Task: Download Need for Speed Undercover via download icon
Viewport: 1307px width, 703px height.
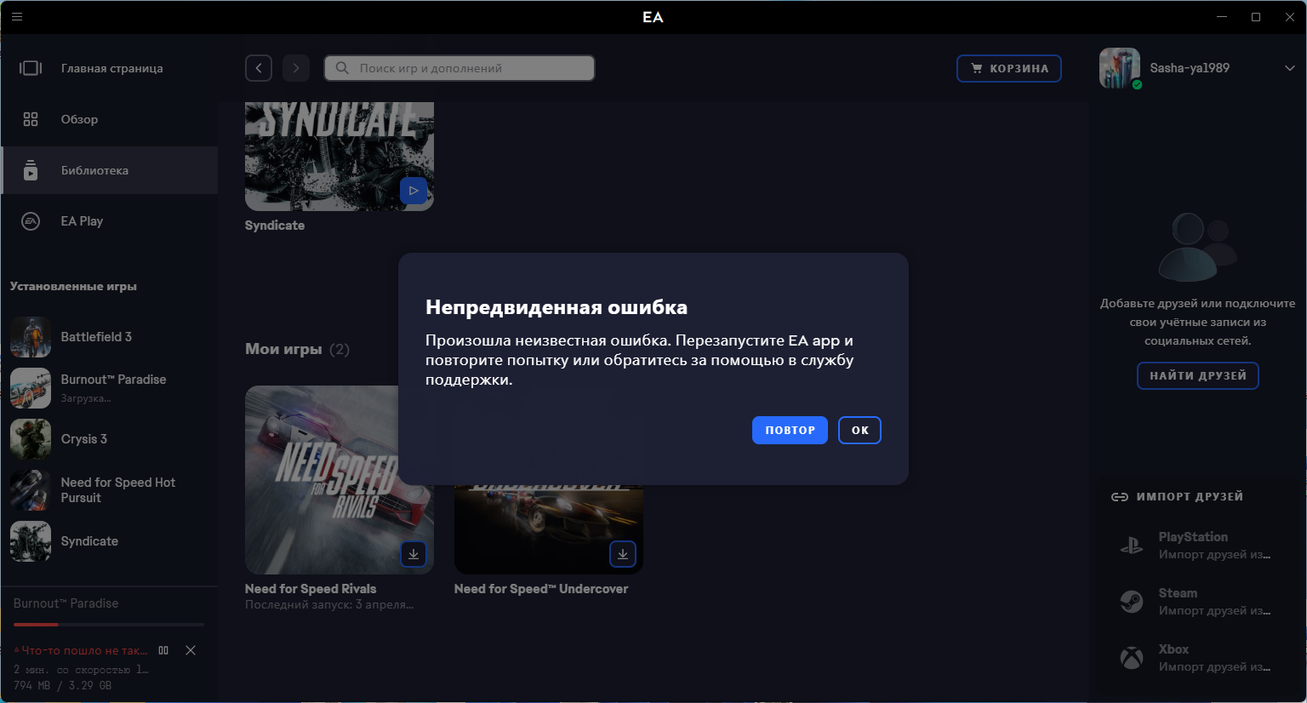Action: point(623,554)
